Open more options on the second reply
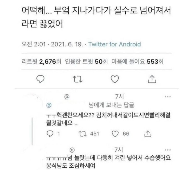193x170 pixels. coord(168,150)
